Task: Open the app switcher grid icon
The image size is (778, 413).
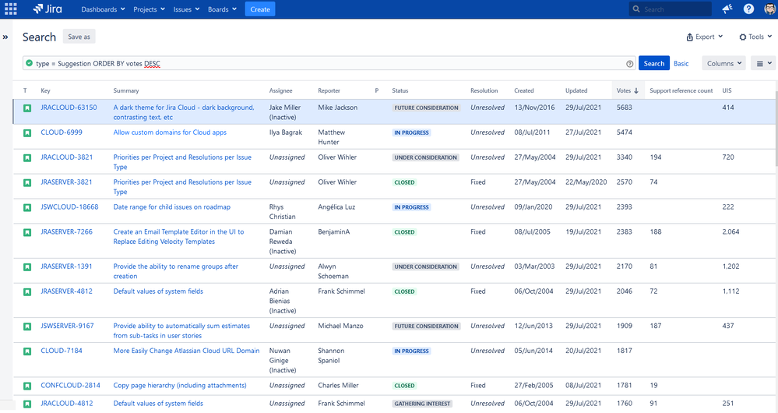Action: click(x=11, y=9)
